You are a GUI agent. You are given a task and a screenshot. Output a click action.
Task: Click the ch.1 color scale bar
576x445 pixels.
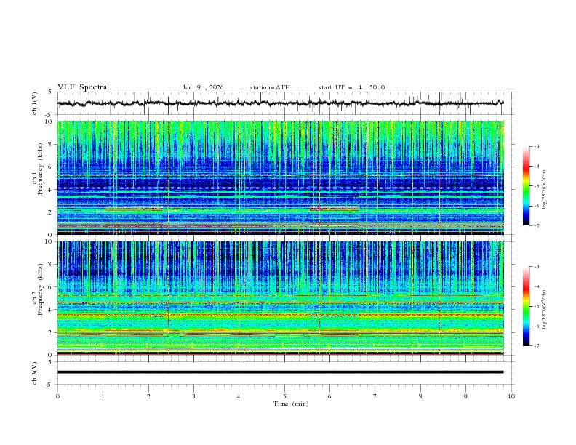526,186
